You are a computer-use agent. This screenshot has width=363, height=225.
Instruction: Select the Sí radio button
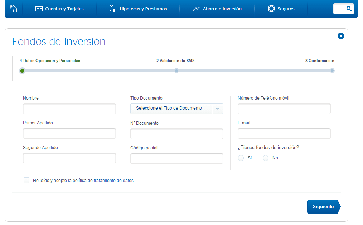(x=241, y=158)
